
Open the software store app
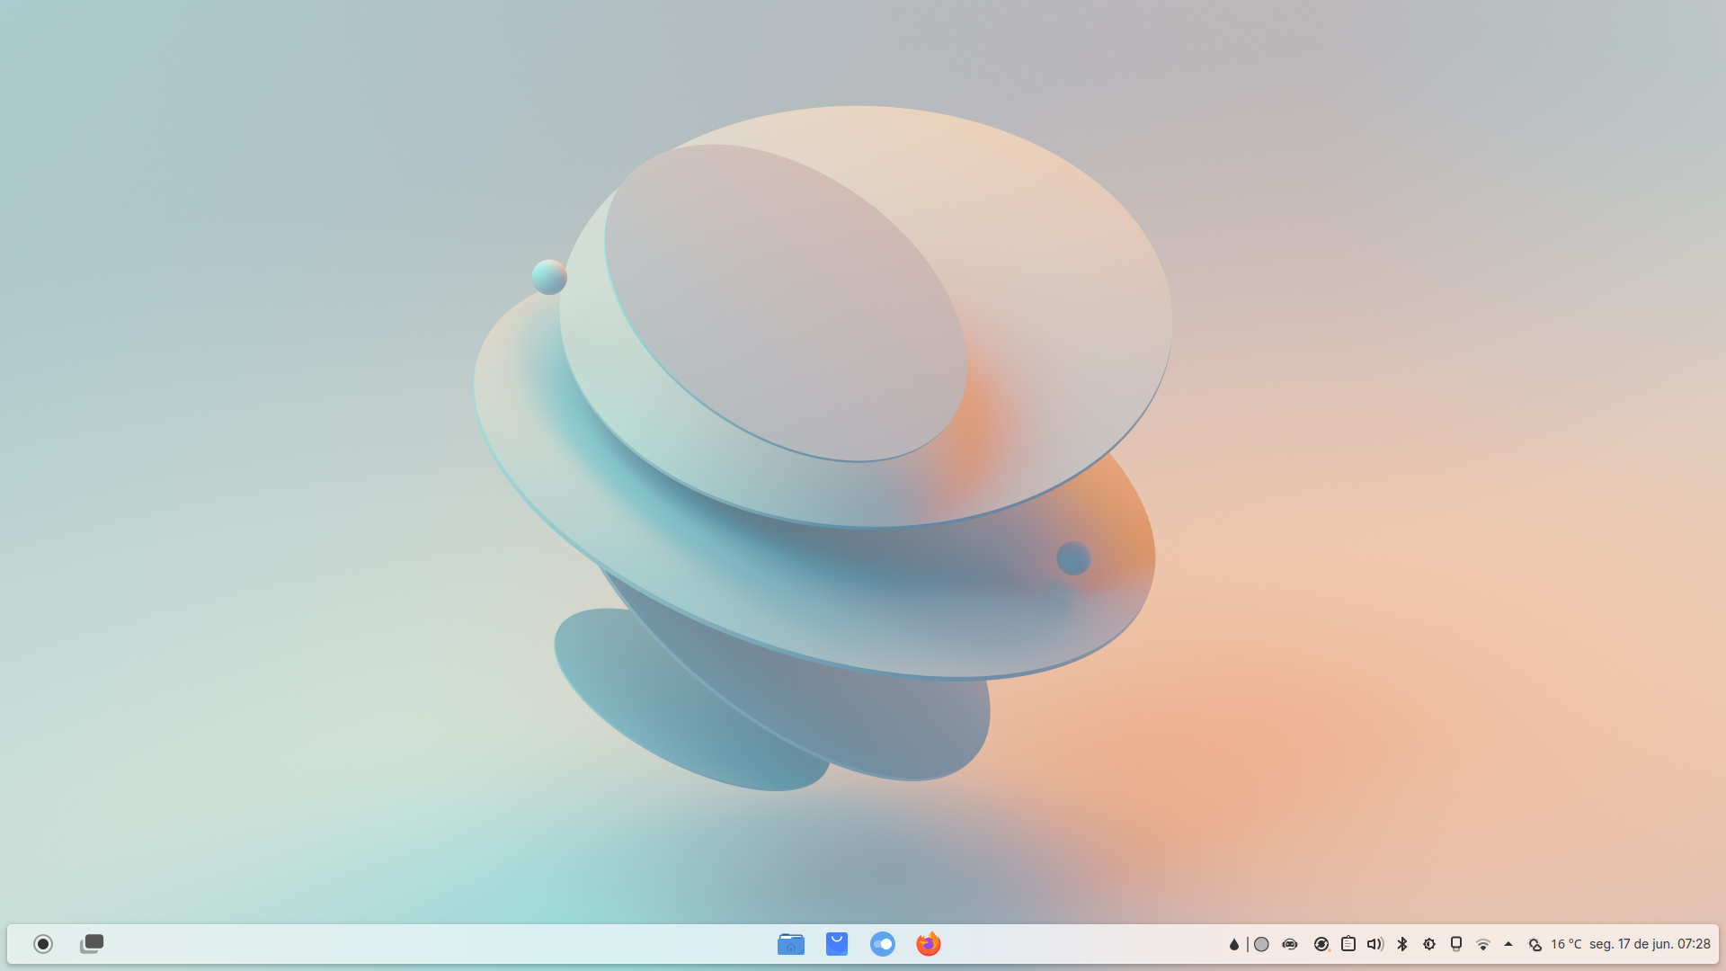click(837, 944)
